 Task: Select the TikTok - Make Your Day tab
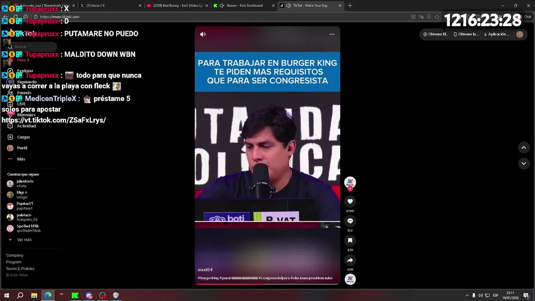[x=311, y=5]
